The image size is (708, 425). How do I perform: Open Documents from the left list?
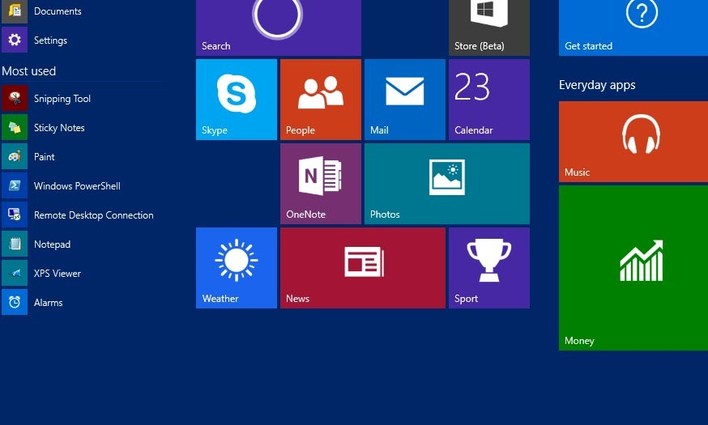click(x=57, y=11)
